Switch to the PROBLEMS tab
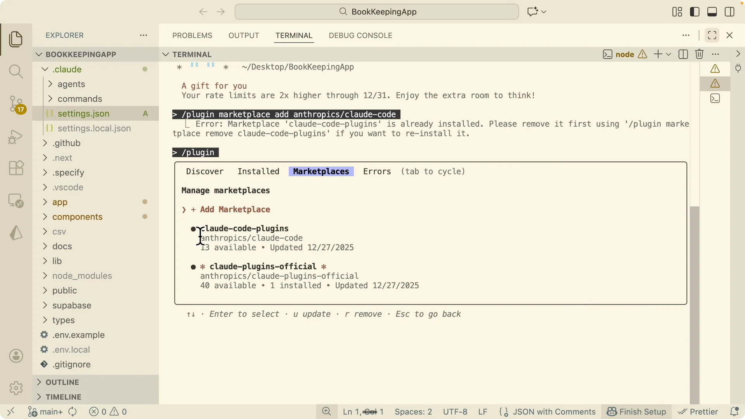Image resolution: width=745 pixels, height=419 pixels. point(192,35)
